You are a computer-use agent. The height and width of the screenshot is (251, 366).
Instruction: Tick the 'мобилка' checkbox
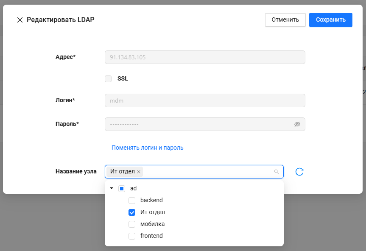132,224
